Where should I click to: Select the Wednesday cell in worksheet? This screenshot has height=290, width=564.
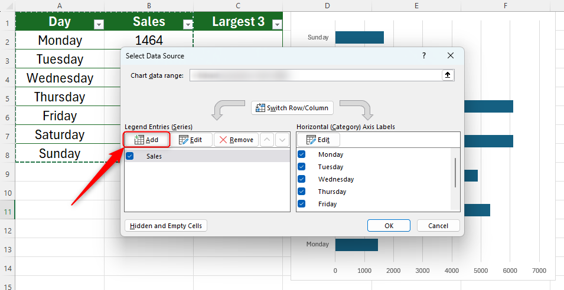click(60, 78)
